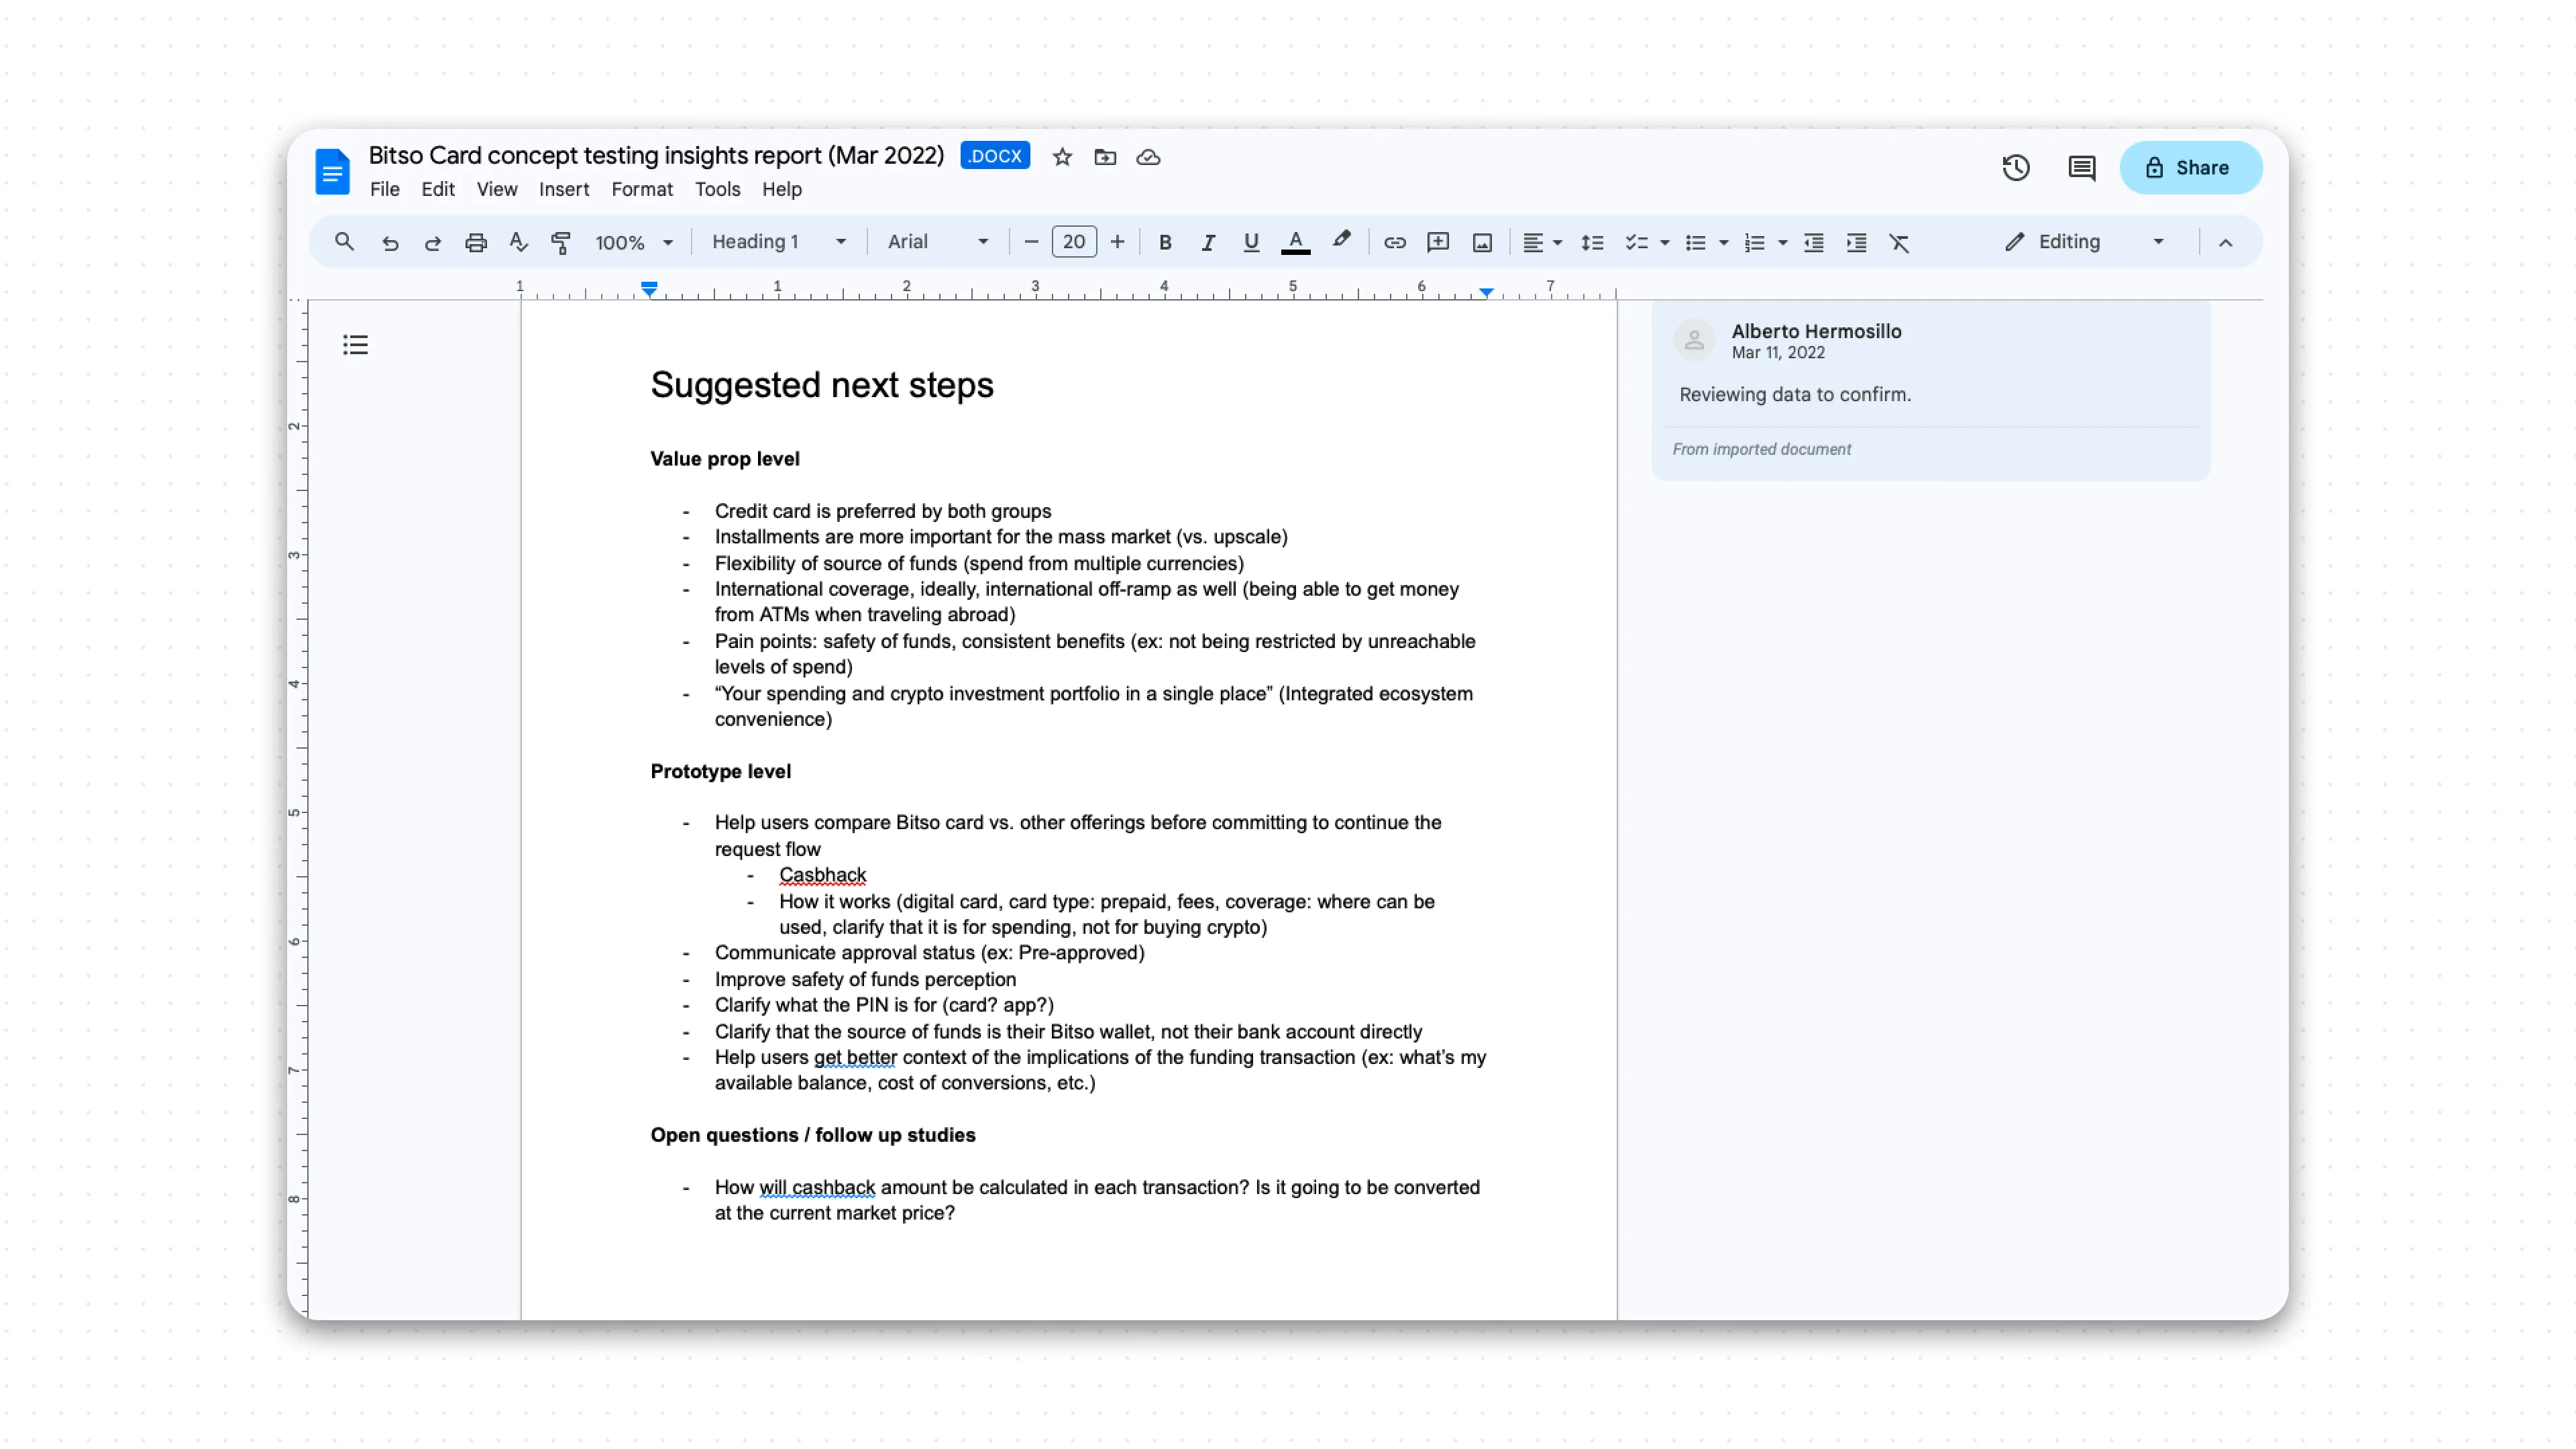Open the Arial font dropdown

pos(938,242)
